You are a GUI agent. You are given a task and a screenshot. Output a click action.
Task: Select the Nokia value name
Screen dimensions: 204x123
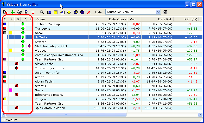point(39,90)
